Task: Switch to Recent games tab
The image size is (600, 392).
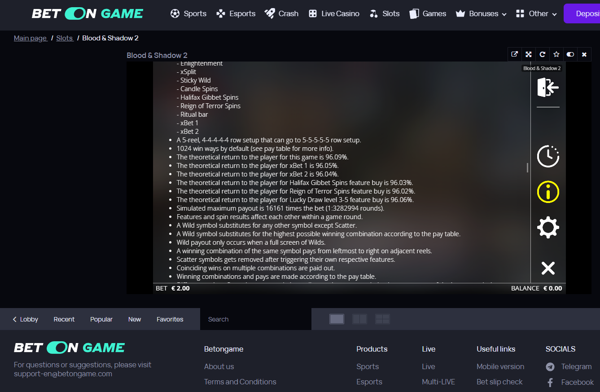Action: pos(64,319)
